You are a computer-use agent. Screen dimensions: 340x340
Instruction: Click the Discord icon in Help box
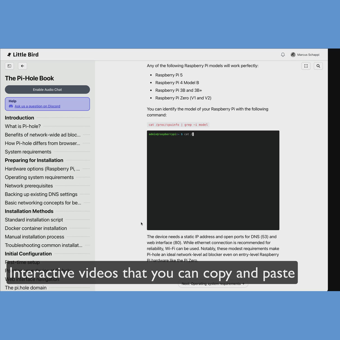[11, 106]
